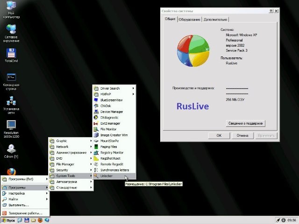This screenshot has width=299, height=224.
Task: Open the System Tools menu entry
Action: [71, 176]
